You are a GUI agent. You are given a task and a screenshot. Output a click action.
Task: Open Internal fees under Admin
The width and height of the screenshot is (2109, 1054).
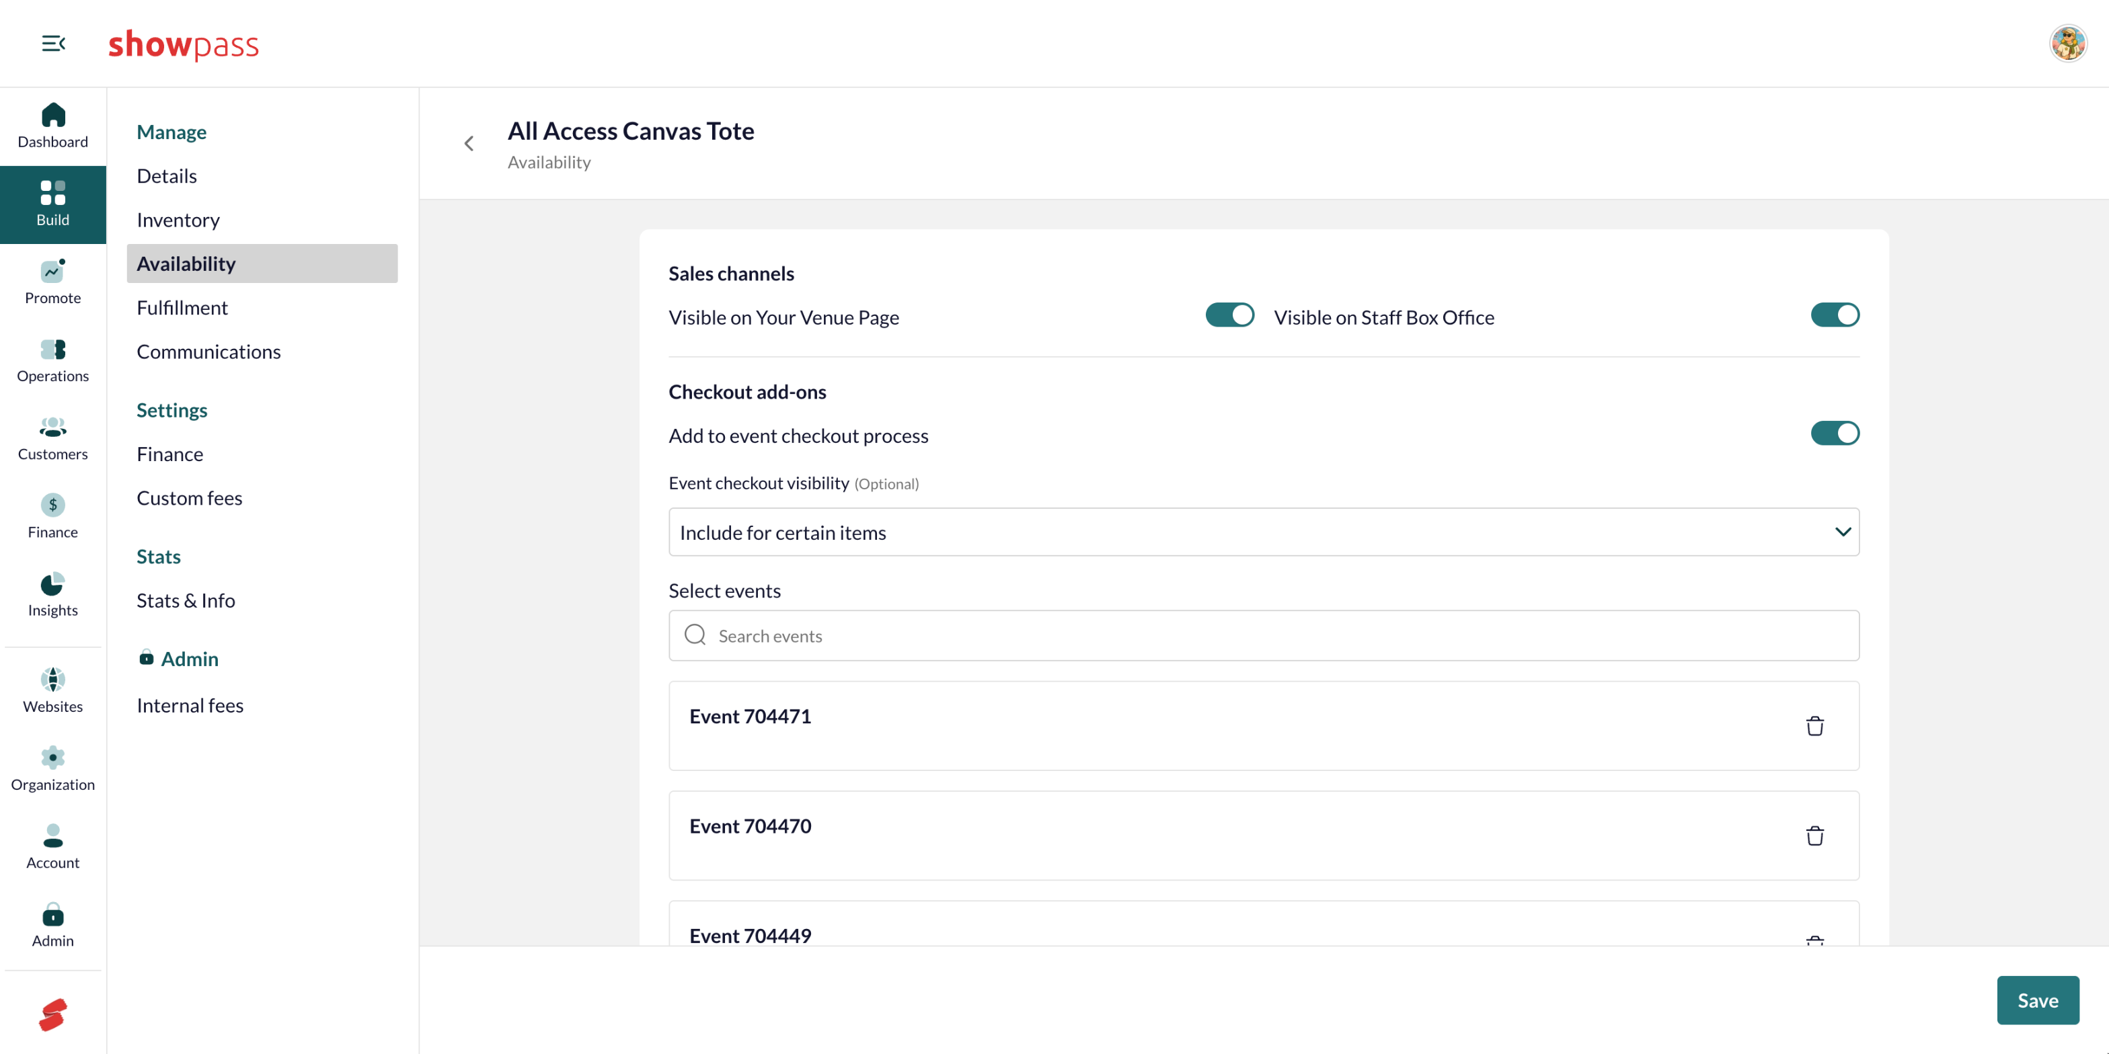point(190,704)
